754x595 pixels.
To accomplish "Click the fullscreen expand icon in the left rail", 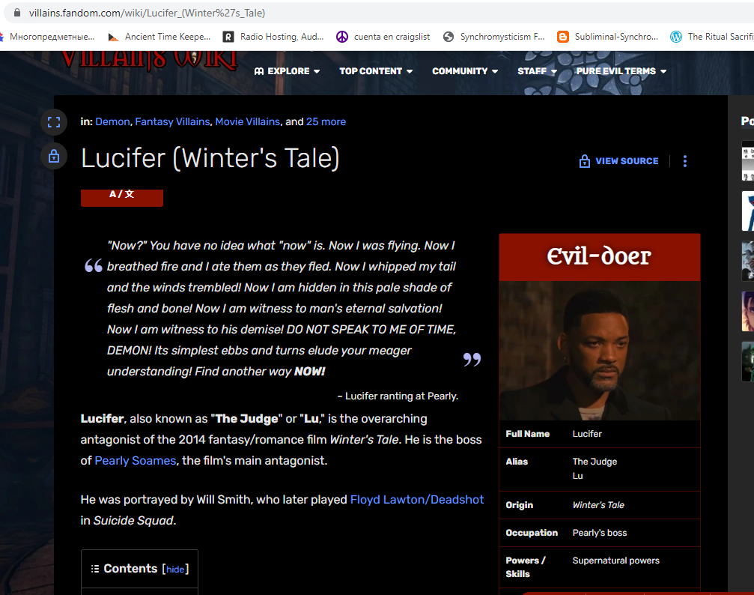I will [x=54, y=122].
